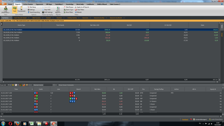The width and height of the screenshot is (224, 126).
Task: Open Excel from the taskbar
Action: click(x=32, y=123)
